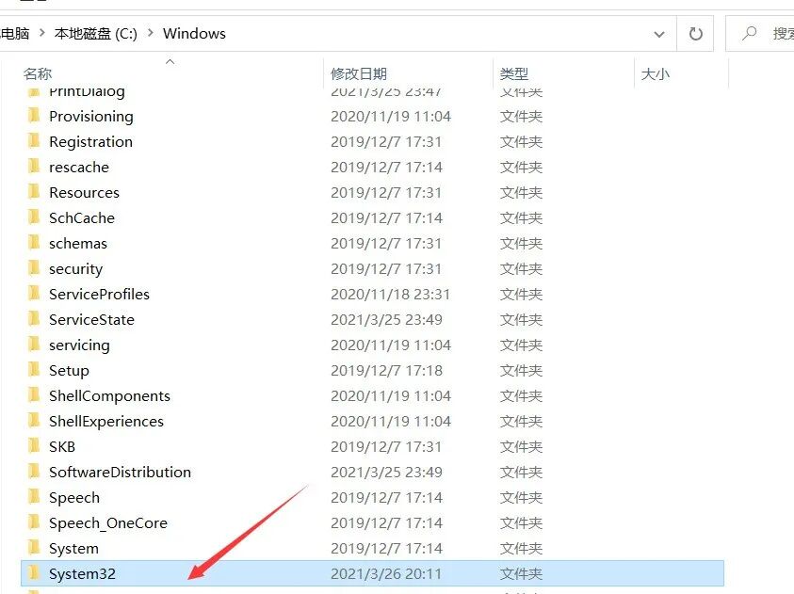Sort by the 类型 column header

tap(514, 73)
